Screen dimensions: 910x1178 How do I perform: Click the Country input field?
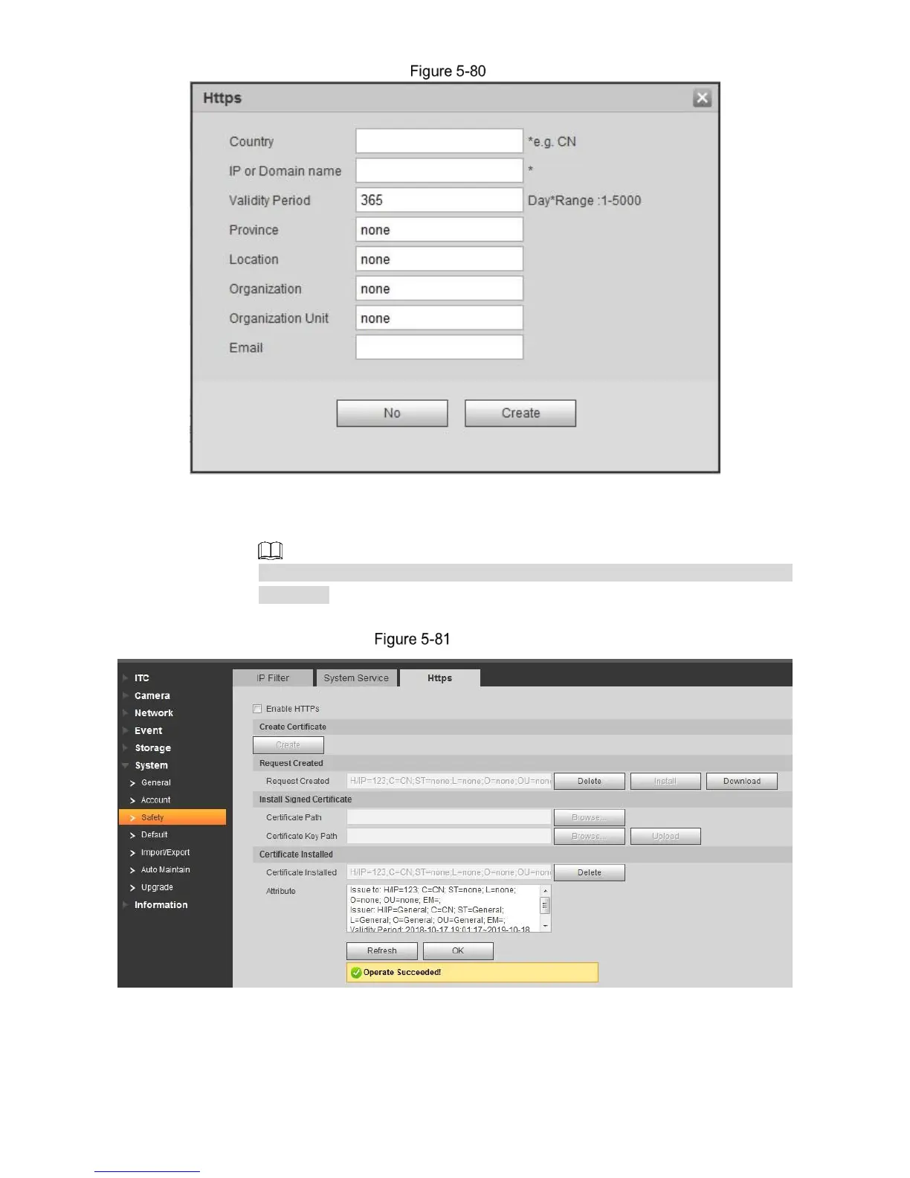pos(439,141)
